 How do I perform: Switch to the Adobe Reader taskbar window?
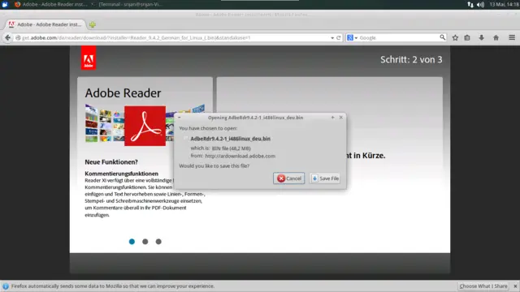tap(51, 4)
